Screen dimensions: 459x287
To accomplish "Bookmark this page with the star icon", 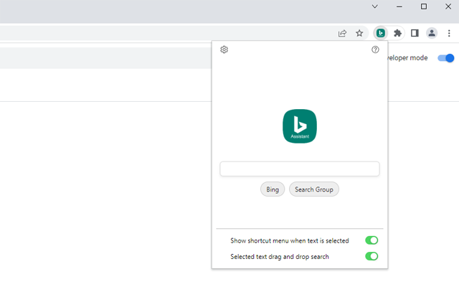I will [359, 33].
